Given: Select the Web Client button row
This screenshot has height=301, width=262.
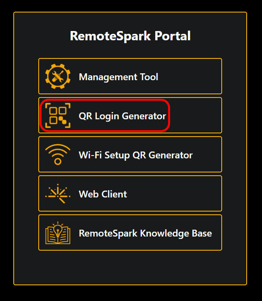Looking at the screenshot, I should click(x=130, y=193).
